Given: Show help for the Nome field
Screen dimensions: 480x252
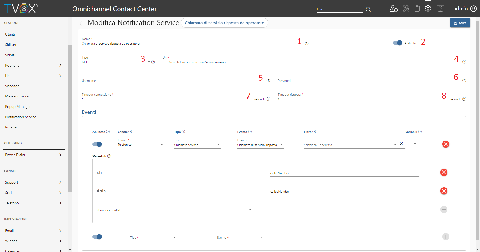Looking at the screenshot, I should (307, 43).
